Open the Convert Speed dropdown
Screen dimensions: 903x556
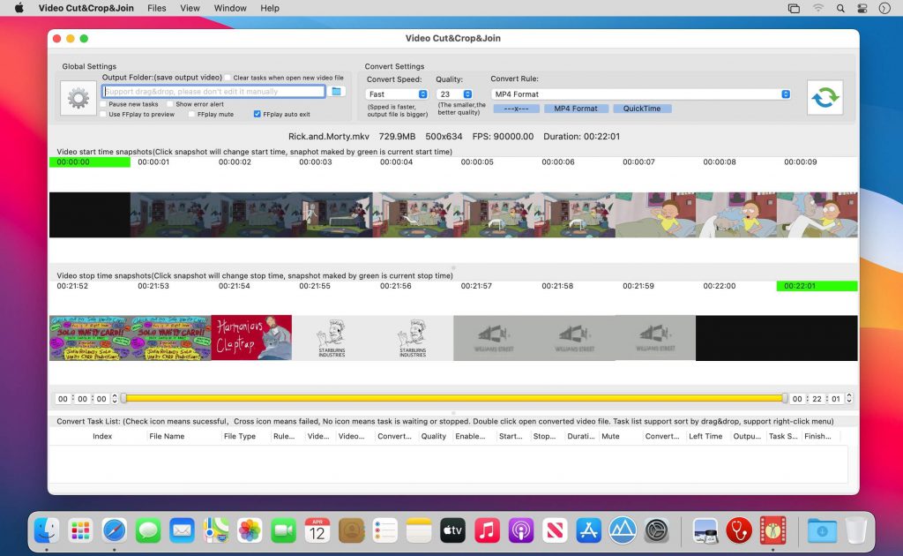click(397, 94)
